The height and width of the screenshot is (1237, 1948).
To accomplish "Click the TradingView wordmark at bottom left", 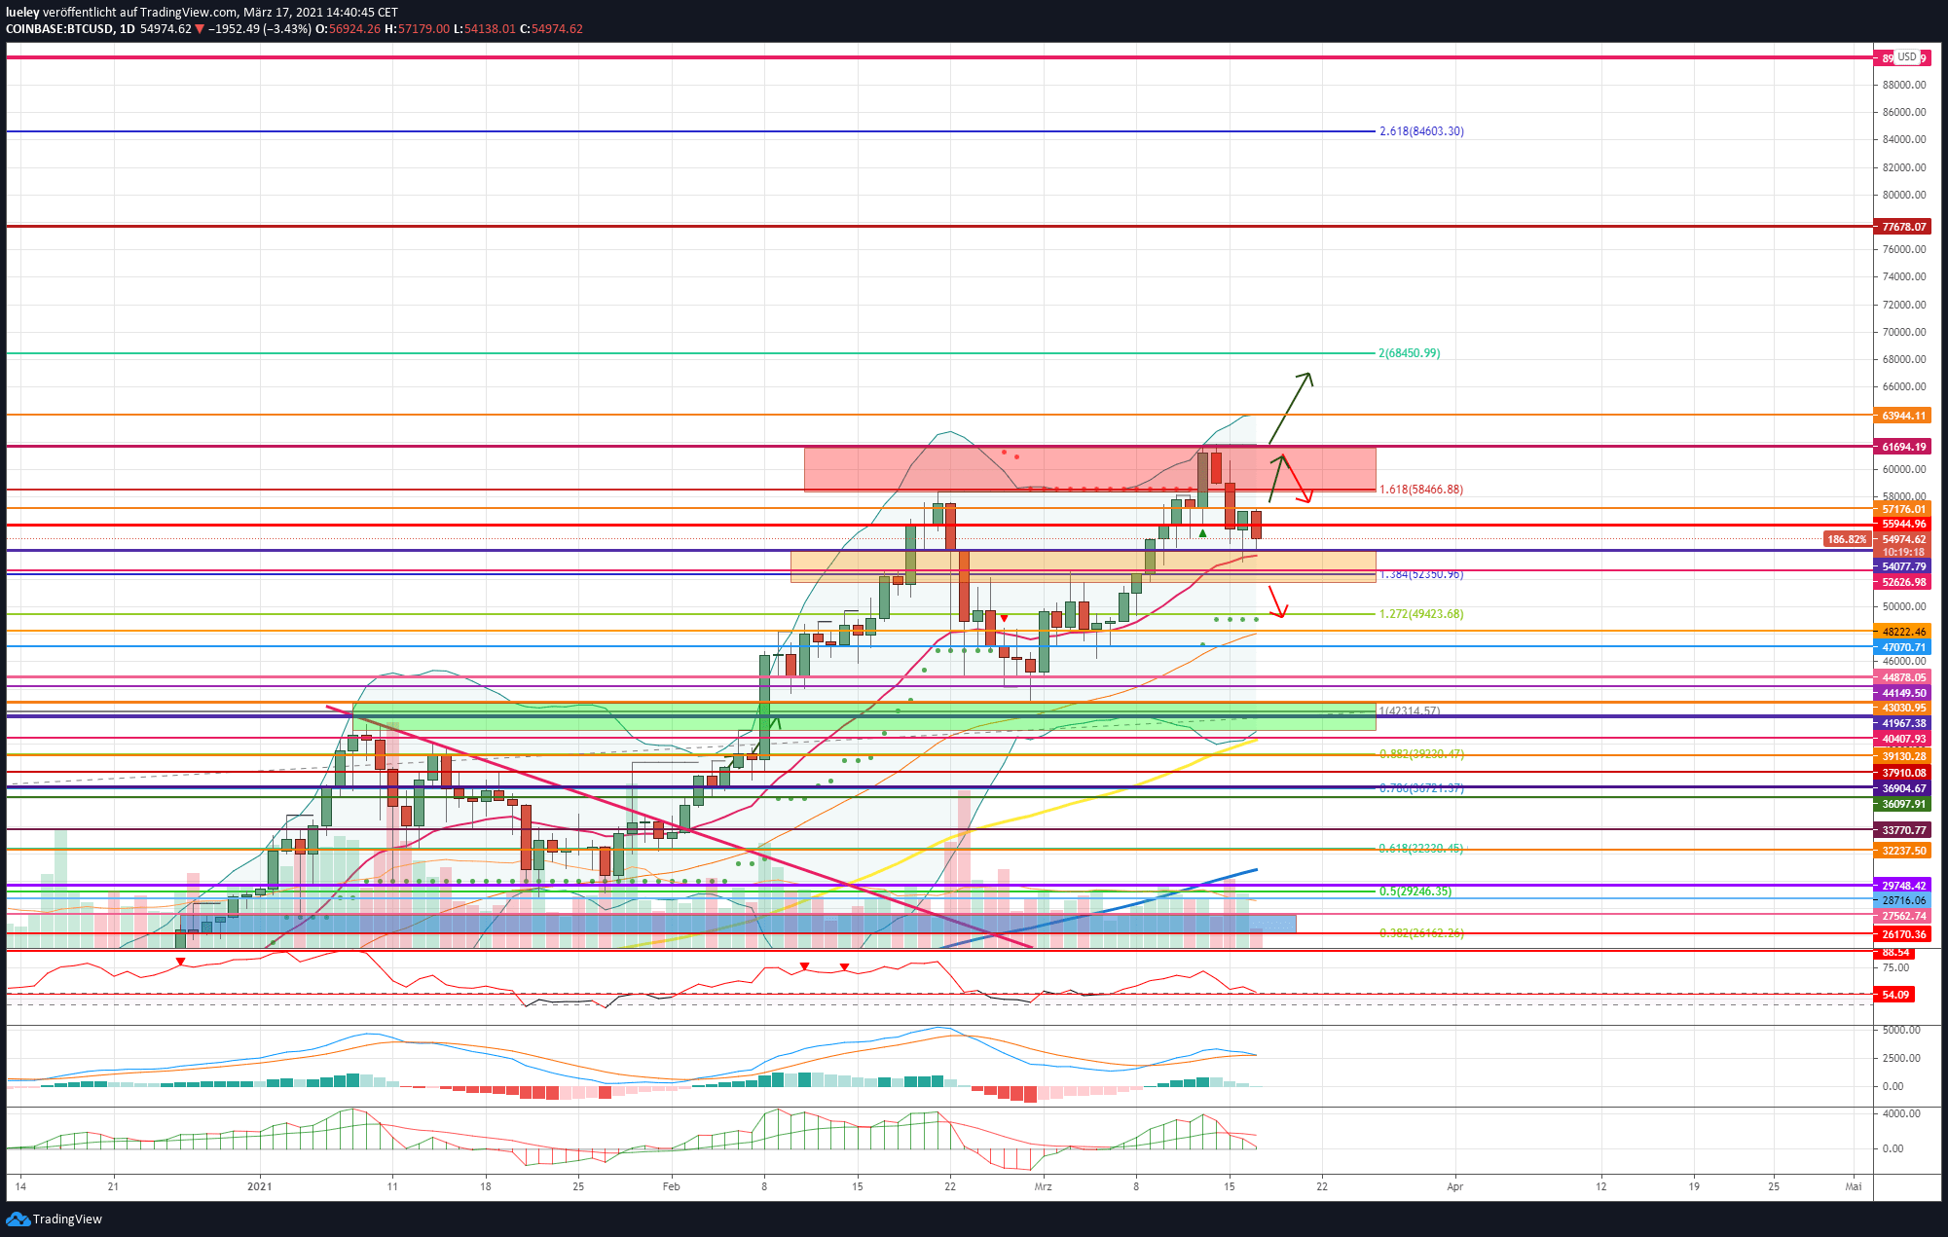I will click(67, 1219).
